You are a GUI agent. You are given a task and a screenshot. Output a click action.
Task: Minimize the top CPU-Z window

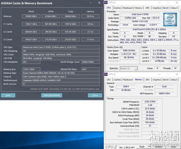[x=159, y=2]
